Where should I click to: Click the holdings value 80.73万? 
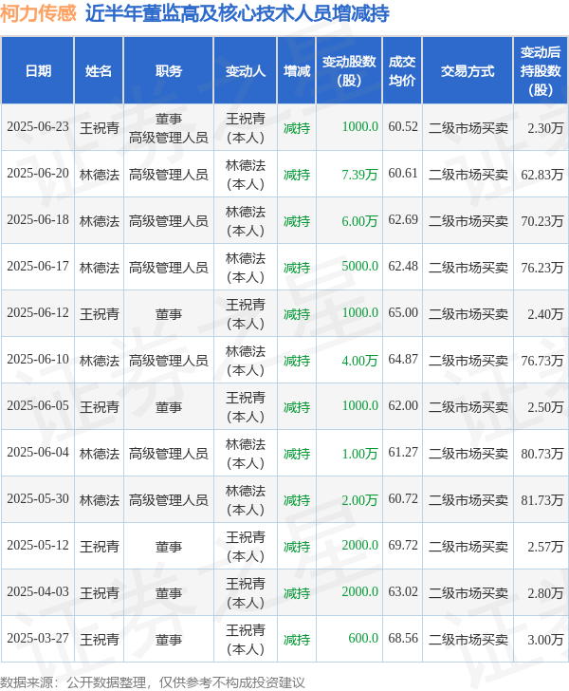point(541,454)
